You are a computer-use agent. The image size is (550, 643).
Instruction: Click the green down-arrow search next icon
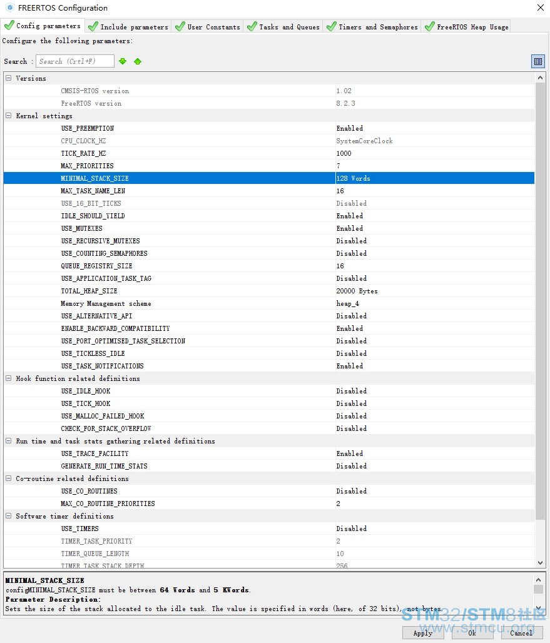[123, 61]
